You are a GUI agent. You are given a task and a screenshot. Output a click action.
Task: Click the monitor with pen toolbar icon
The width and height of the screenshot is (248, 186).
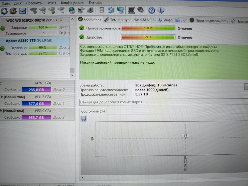coord(131,10)
